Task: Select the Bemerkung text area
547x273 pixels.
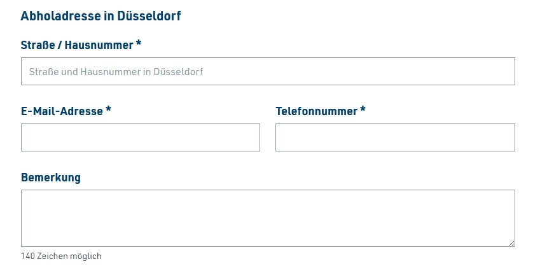Action: (x=267, y=218)
